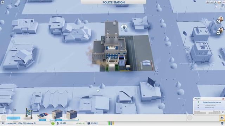This screenshot has height=126, width=225.
Task: Open the region view icon at top-left
Action: pyautogui.click(x=2, y=2)
